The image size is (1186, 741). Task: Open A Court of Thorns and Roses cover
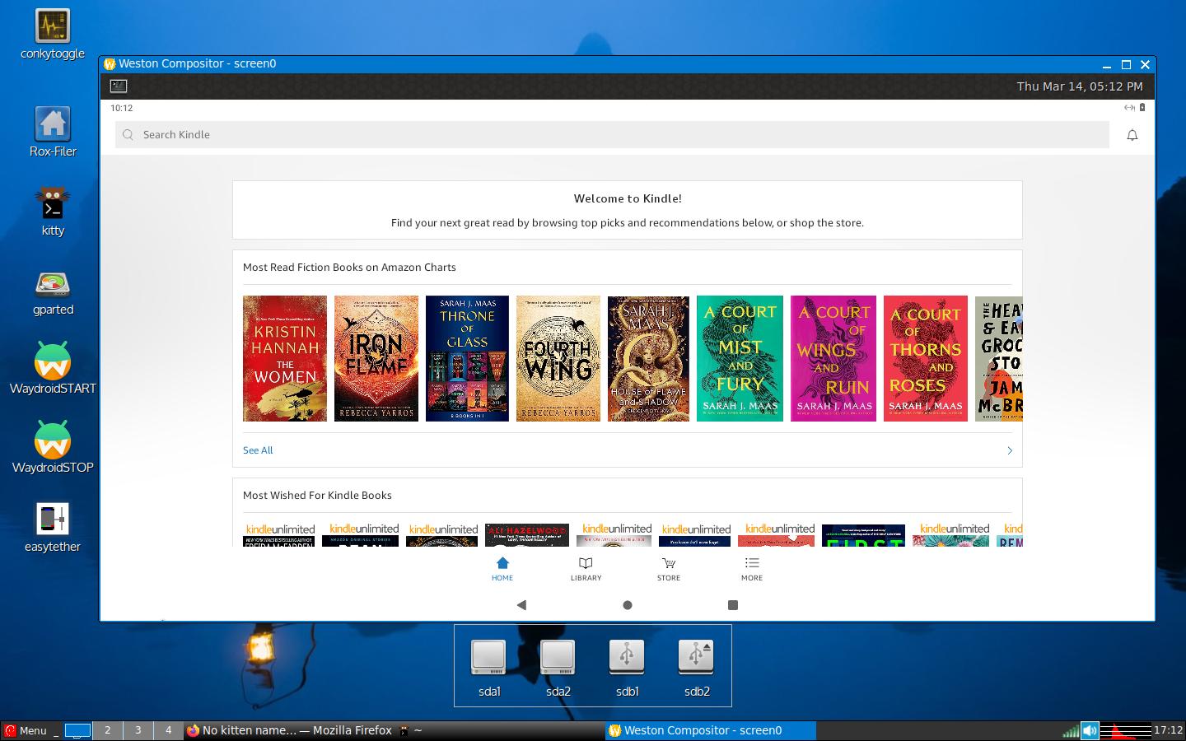(x=926, y=359)
